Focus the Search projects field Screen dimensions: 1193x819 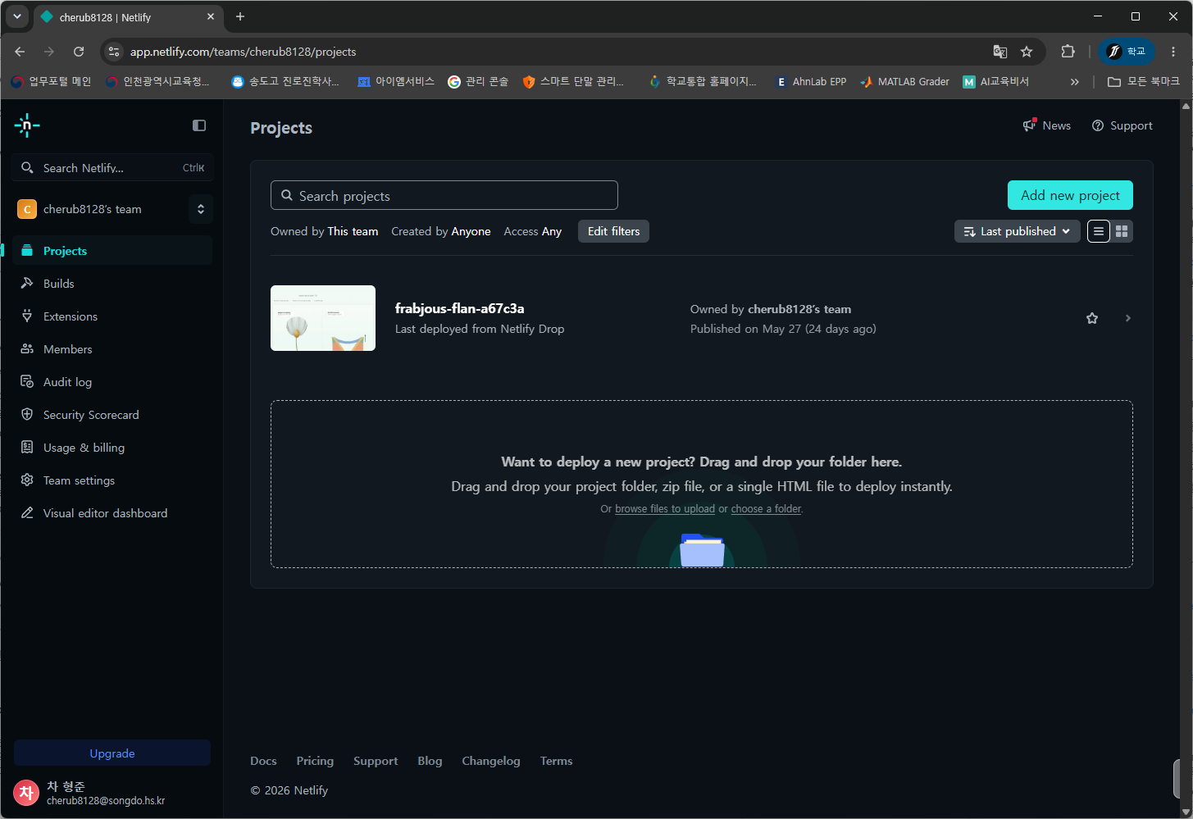click(444, 195)
